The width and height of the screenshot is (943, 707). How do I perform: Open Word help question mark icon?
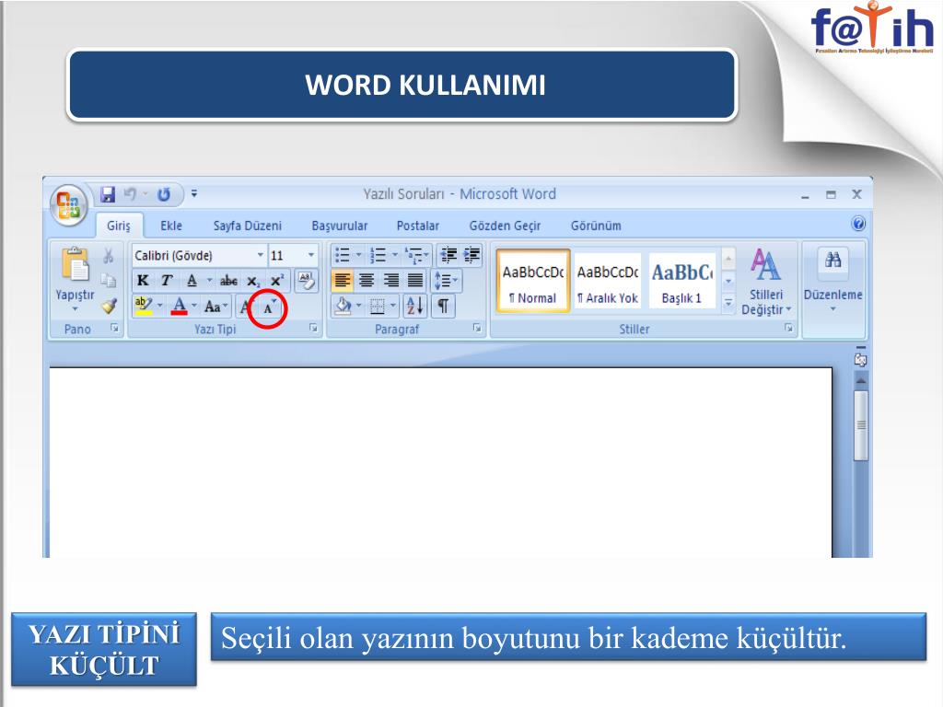[858, 225]
